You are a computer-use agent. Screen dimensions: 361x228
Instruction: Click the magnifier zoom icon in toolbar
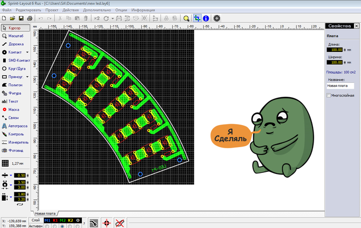point(186,19)
